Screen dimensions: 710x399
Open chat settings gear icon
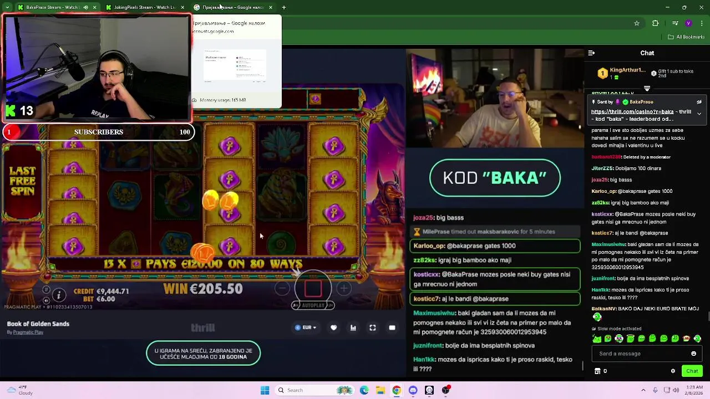tap(673, 371)
